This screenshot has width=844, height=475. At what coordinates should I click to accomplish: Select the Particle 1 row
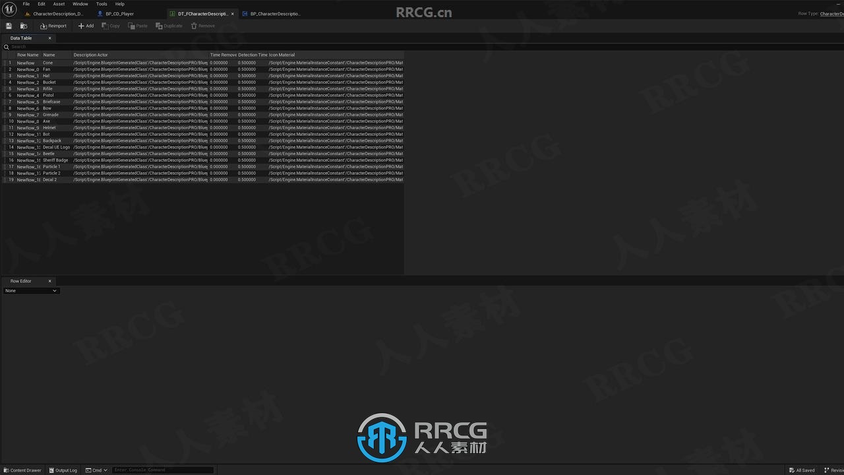(x=203, y=167)
